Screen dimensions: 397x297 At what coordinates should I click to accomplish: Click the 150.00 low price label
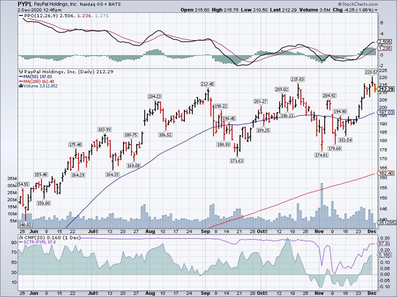coord(44,203)
